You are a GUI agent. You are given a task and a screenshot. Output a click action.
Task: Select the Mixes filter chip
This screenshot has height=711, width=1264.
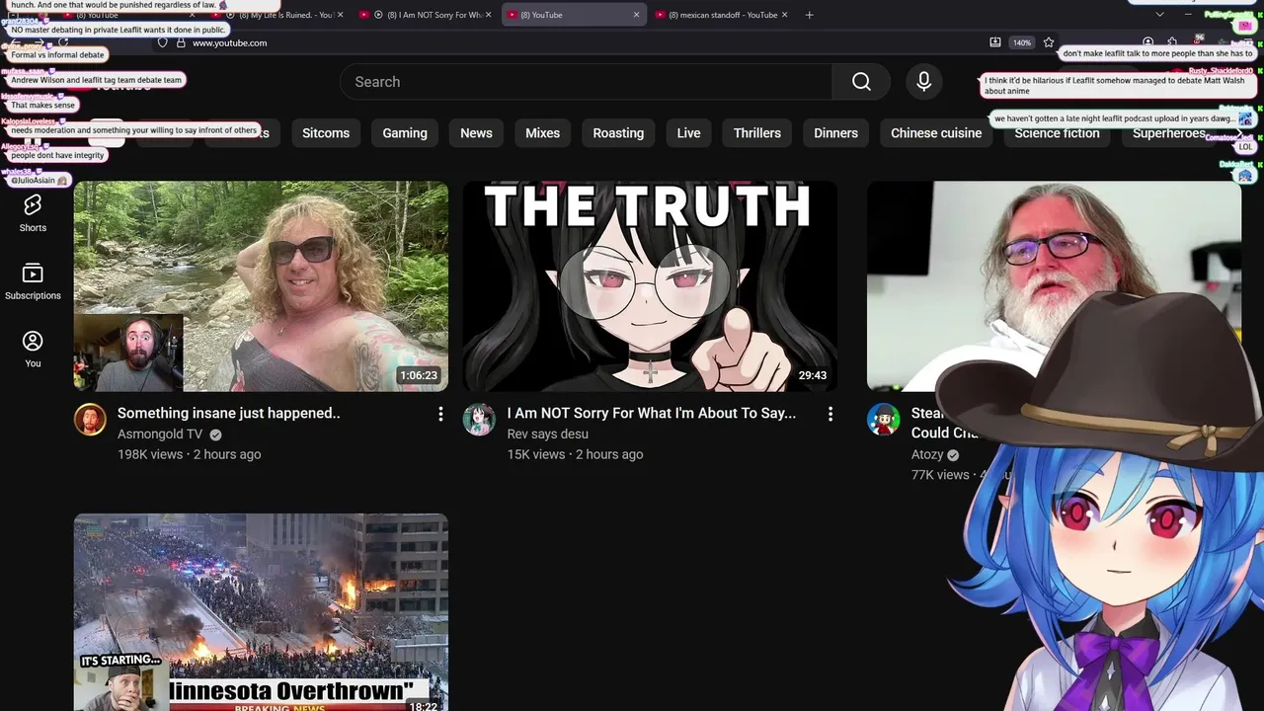[x=542, y=133]
